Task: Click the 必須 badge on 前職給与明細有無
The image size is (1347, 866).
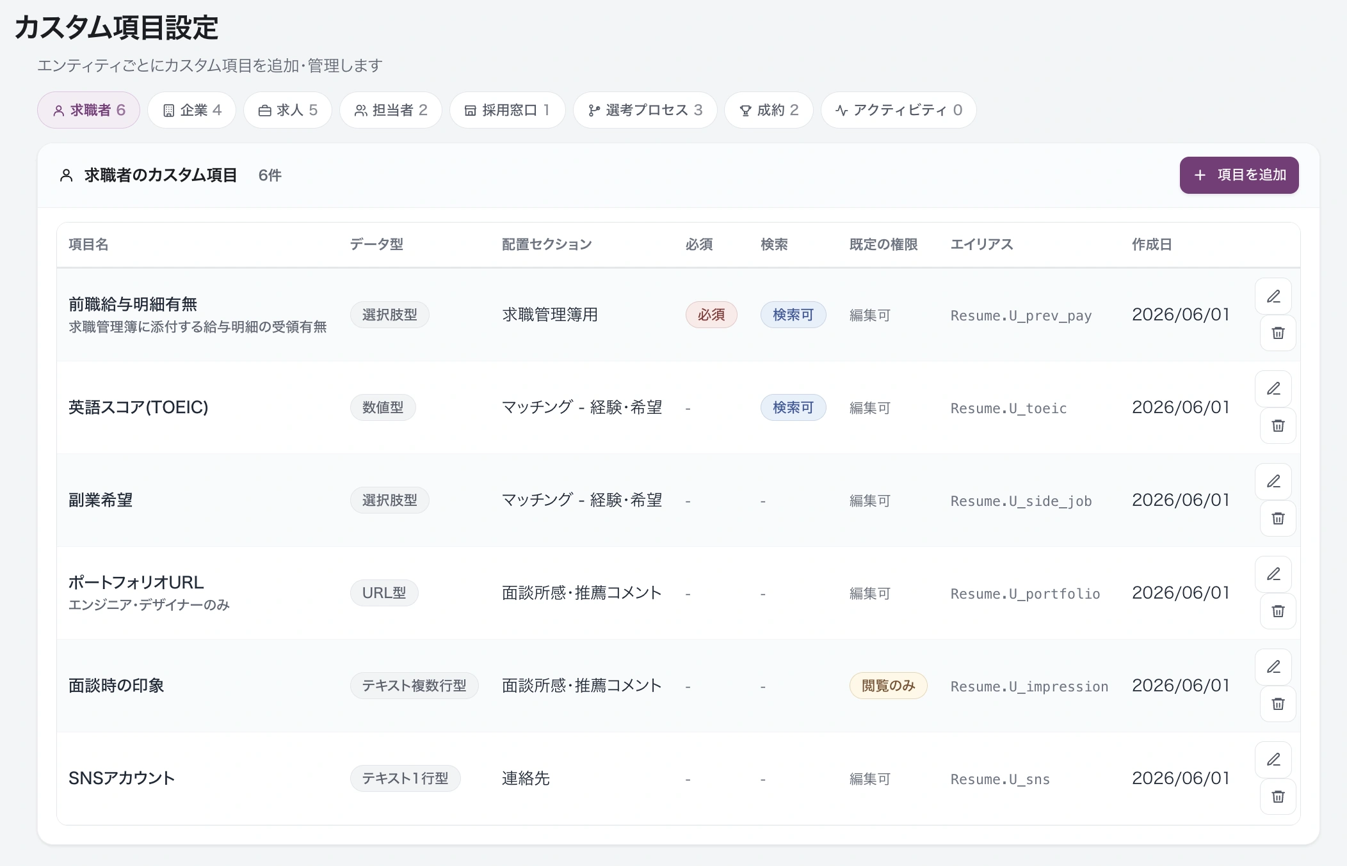Action: click(x=711, y=315)
